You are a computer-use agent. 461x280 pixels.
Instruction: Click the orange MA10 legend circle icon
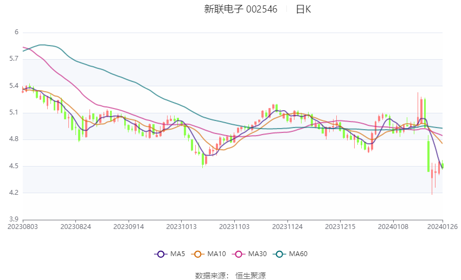point(197,254)
